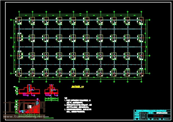The height and width of the screenshot is (122, 173).
Task: Select the right red footing section detail
Action: 51,90
